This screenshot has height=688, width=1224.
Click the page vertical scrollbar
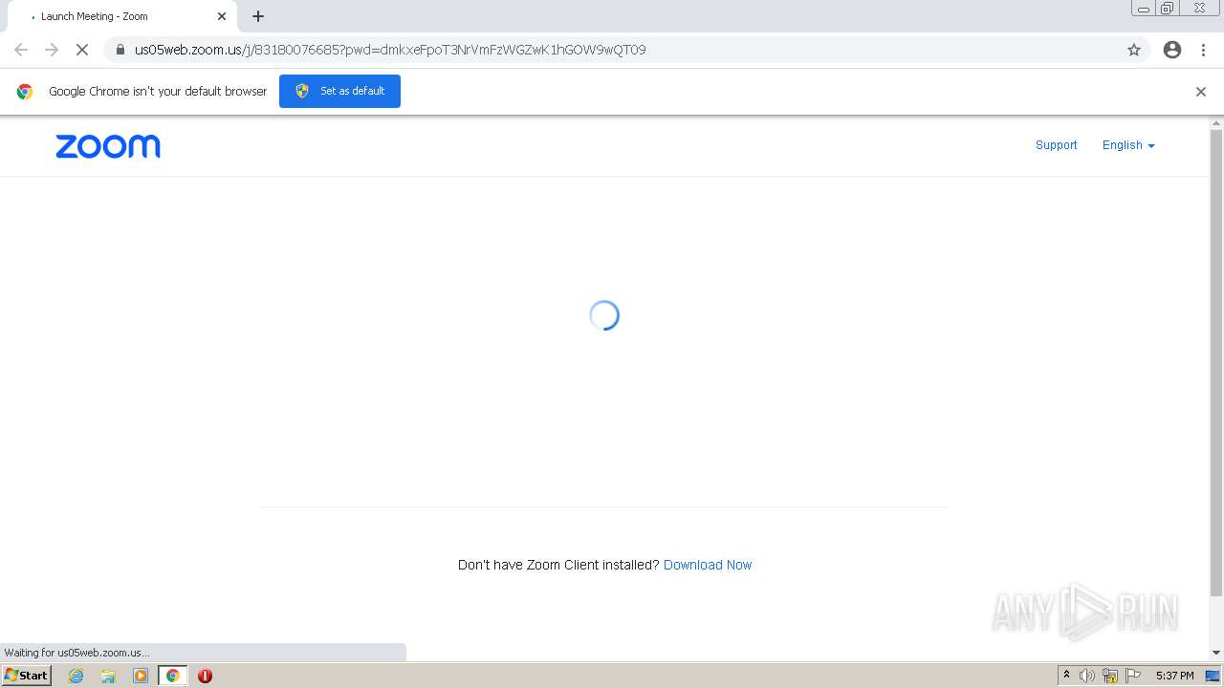click(x=1216, y=363)
